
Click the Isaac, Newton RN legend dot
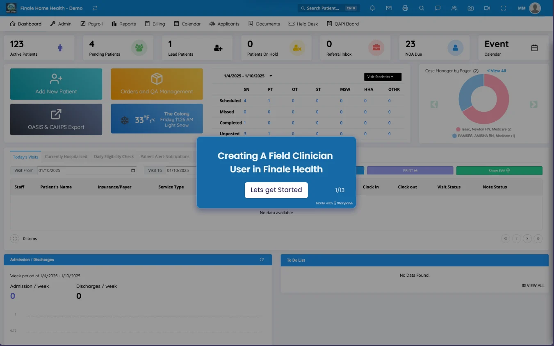(458, 129)
